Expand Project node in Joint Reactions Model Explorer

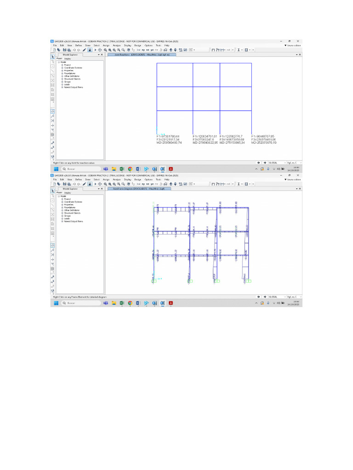point(62,65)
